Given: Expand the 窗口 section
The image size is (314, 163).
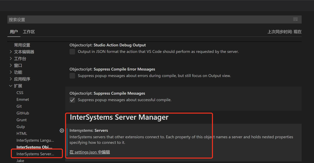Looking at the screenshot, I should point(11,65).
